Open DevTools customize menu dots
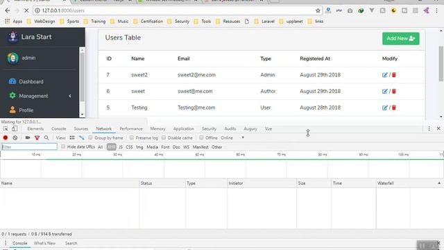 (429, 128)
